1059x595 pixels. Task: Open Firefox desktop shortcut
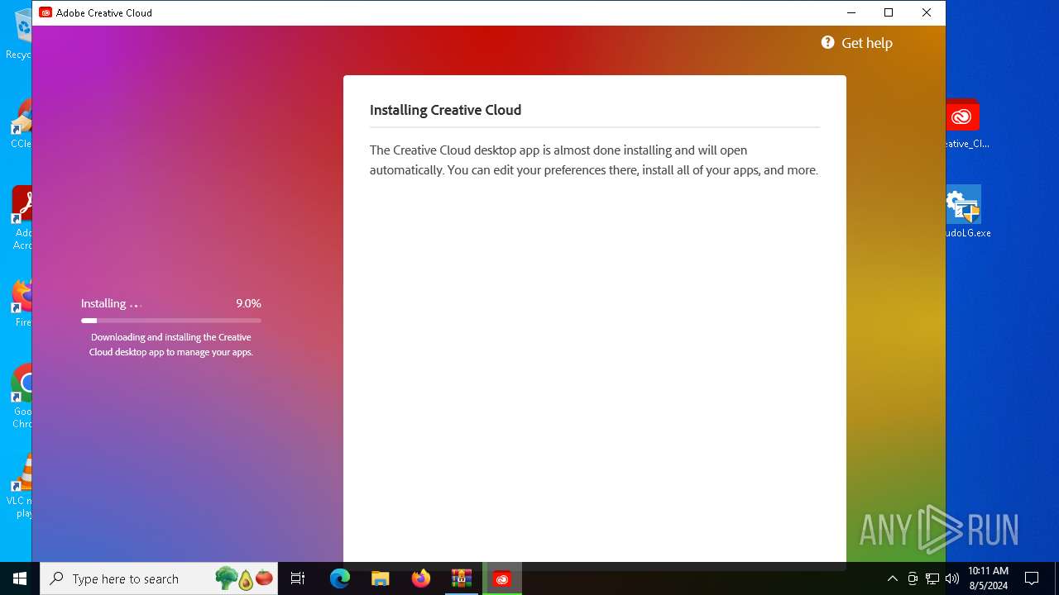pos(22,302)
